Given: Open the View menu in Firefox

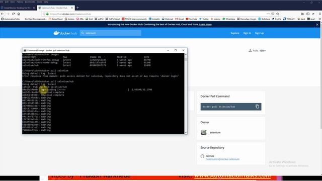Looking at the screenshot, I should [x=13, y=2].
